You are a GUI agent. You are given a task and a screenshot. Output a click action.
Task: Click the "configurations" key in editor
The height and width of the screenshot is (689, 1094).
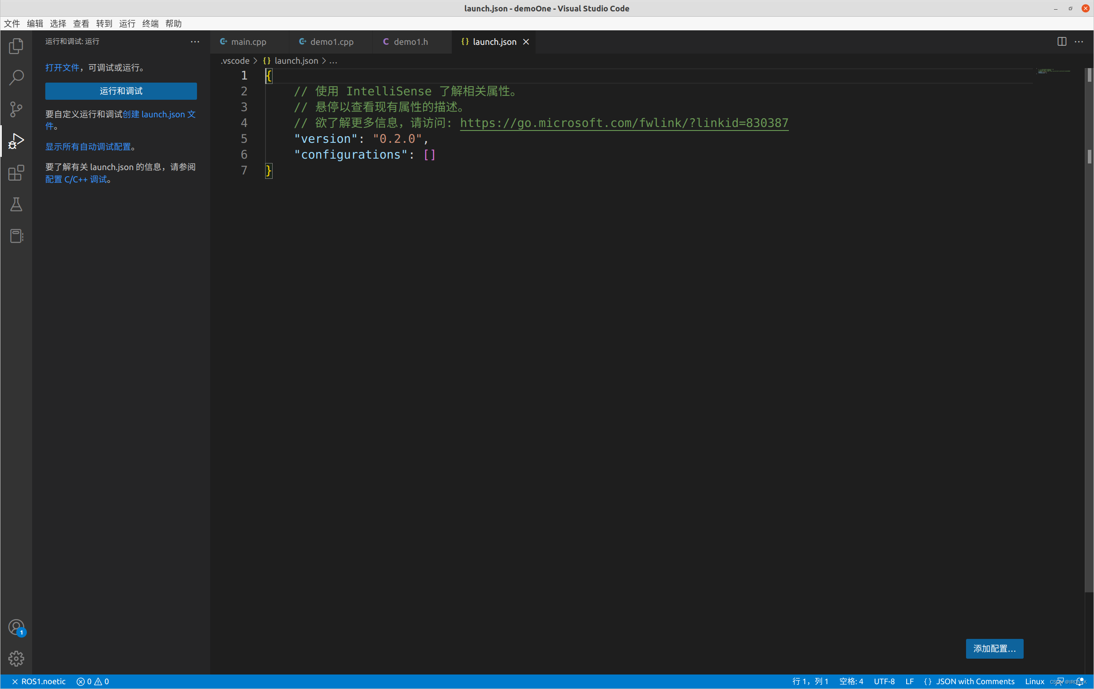coord(351,155)
